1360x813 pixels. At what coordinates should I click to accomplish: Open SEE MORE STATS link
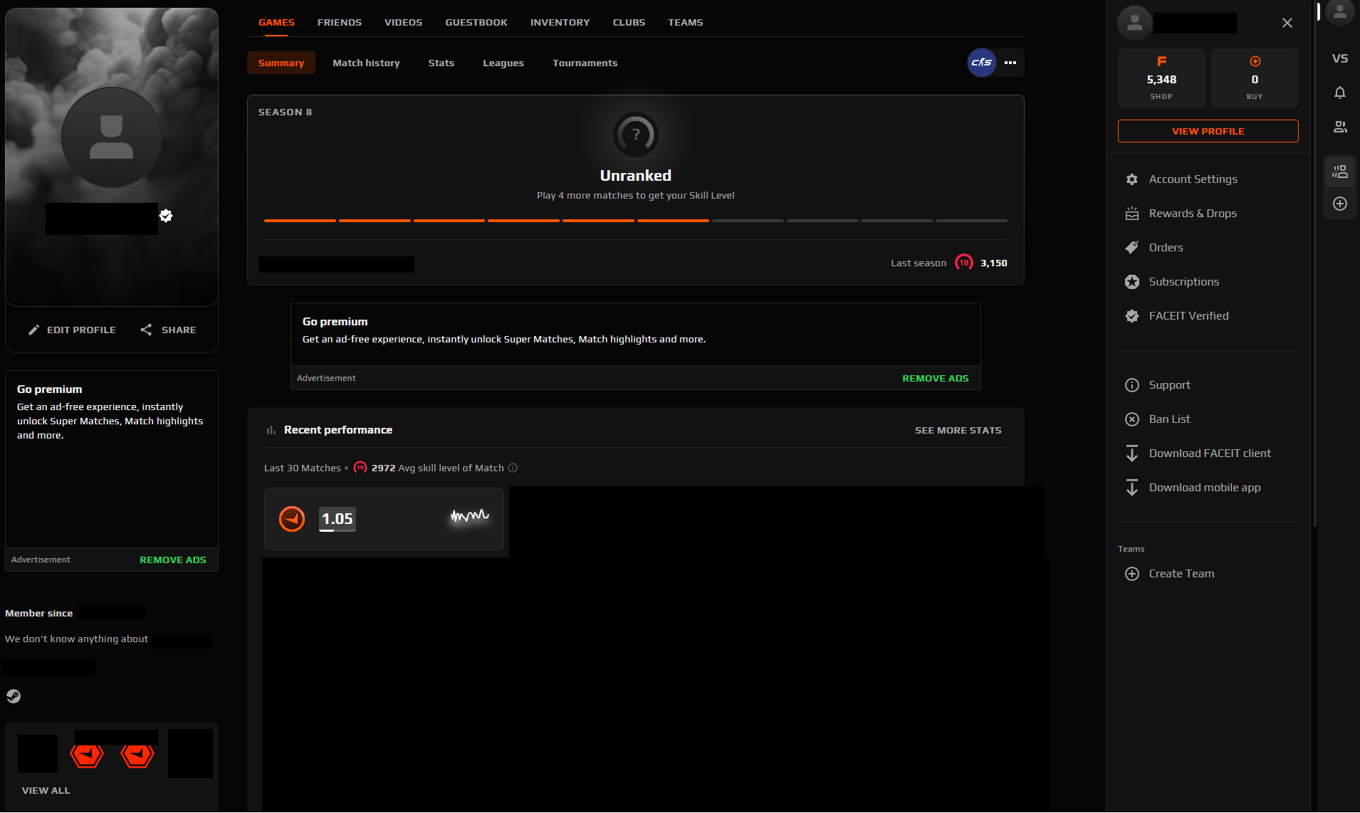click(x=958, y=430)
